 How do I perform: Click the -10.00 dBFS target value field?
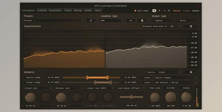click(130, 82)
